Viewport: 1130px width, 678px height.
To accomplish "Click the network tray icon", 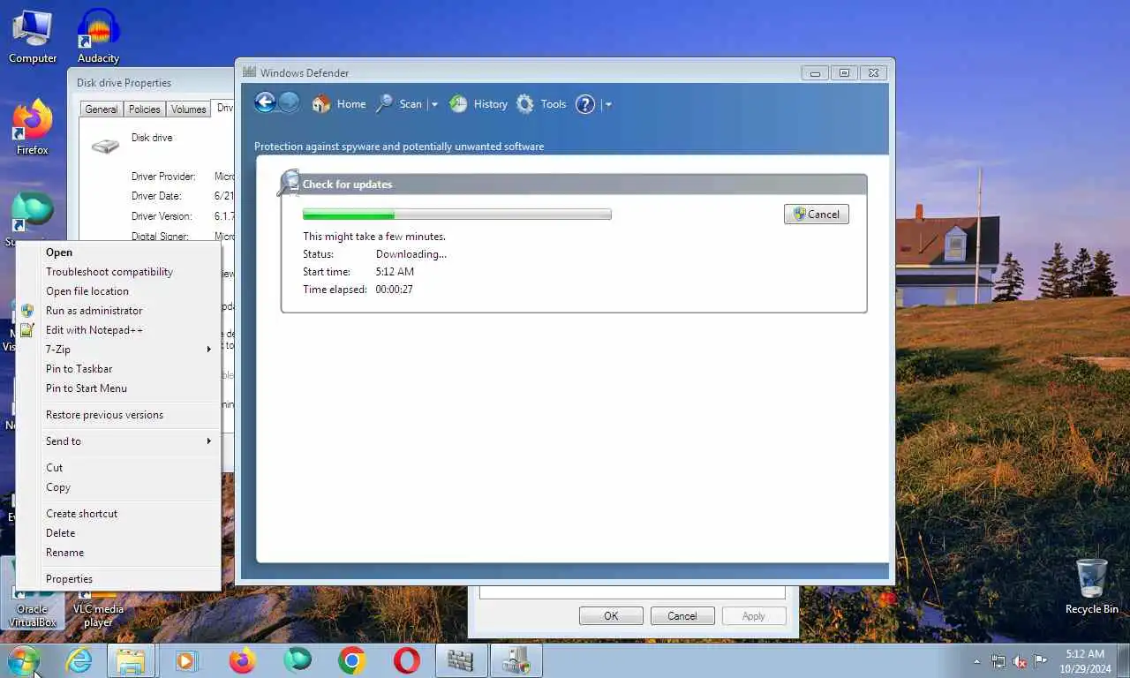I will [x=998, y=661].
